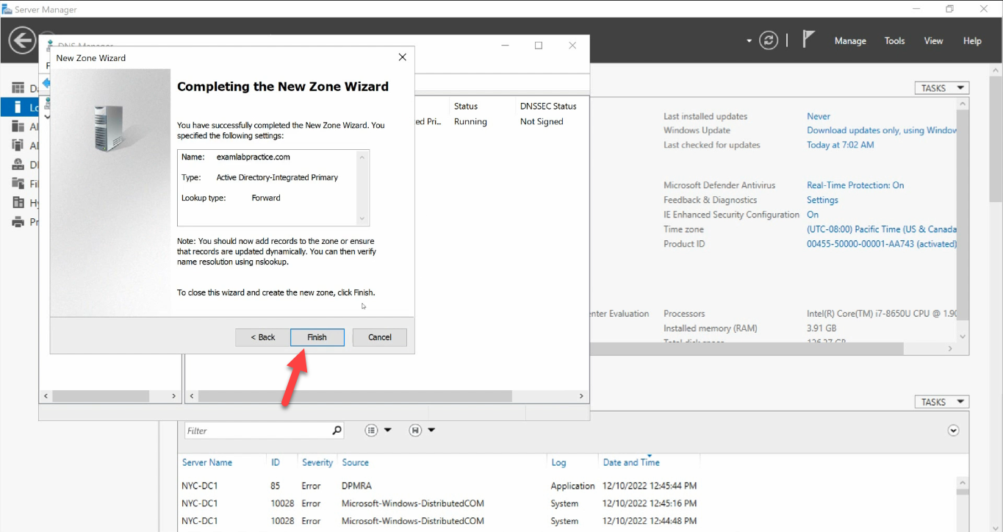This screenshot has height=532, width=1003.
Task: Select the 12:45:16 PM DistributedCOM event
Action: [x=439, y=503]
